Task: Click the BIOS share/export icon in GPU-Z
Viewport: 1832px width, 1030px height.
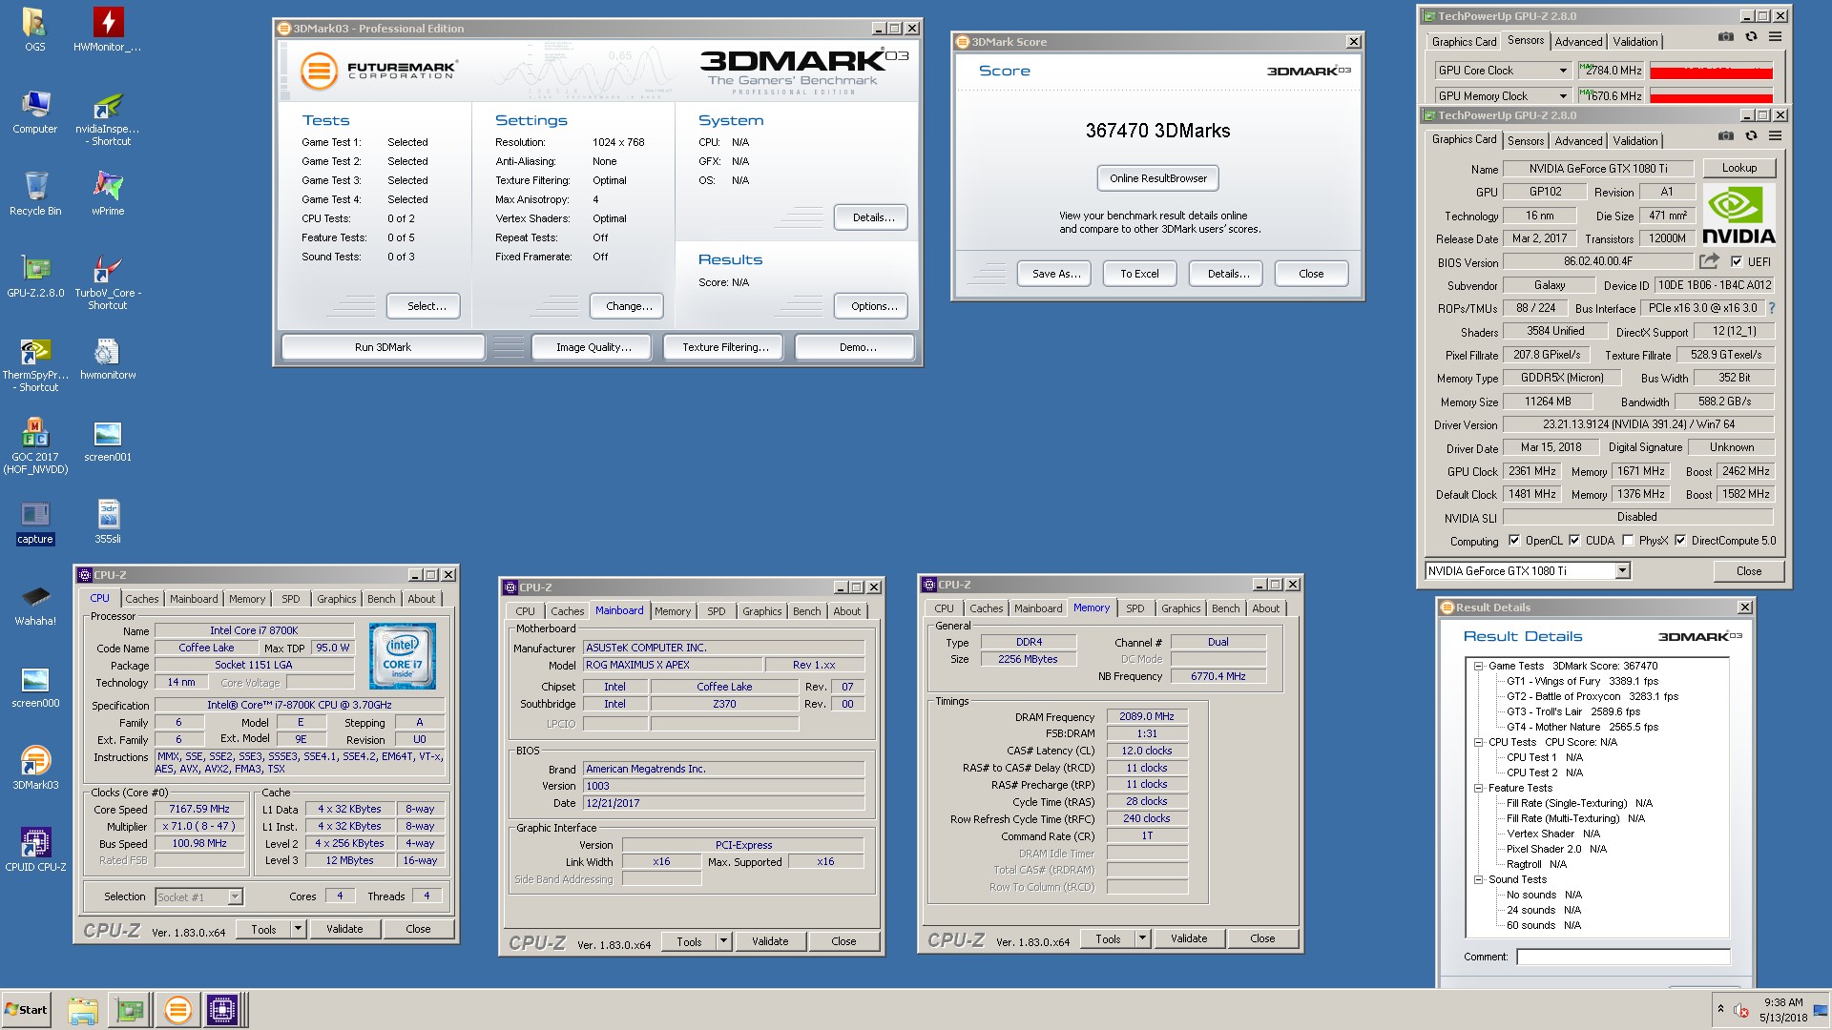Action: pyautogui.click(x=1709, y=260)
